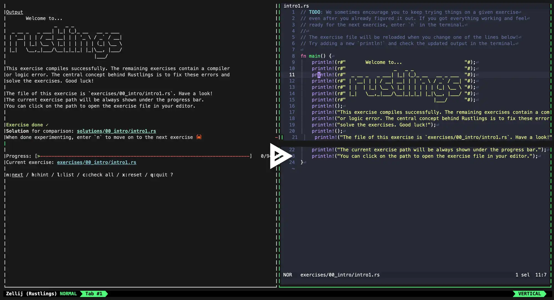
Task: Click the x:reset command option
Action: click(132, 175)
